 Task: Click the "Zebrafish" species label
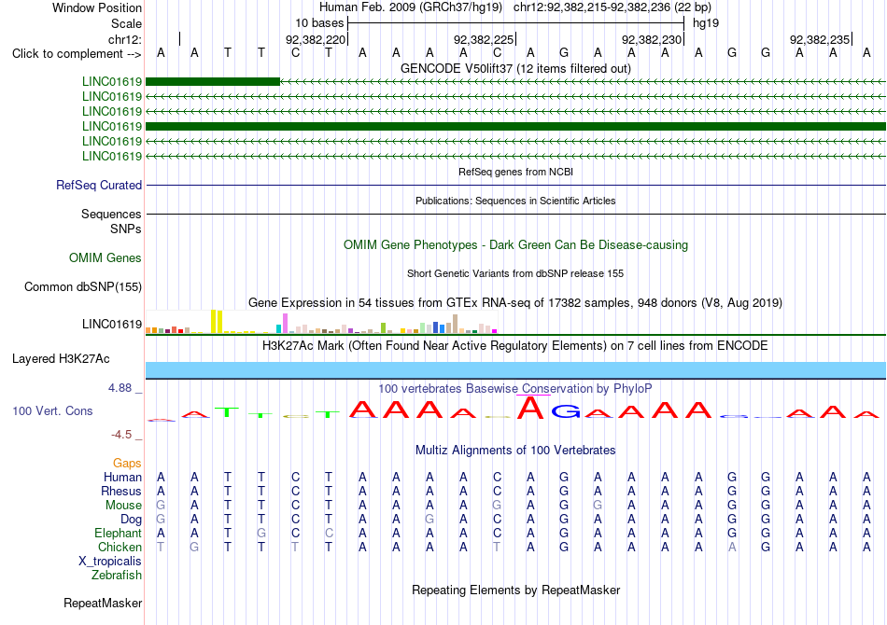pos(116,575)
